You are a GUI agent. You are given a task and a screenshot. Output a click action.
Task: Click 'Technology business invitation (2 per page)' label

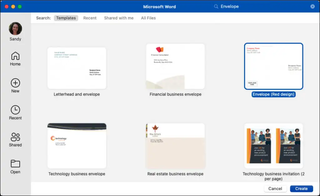(x=273, y=176)
